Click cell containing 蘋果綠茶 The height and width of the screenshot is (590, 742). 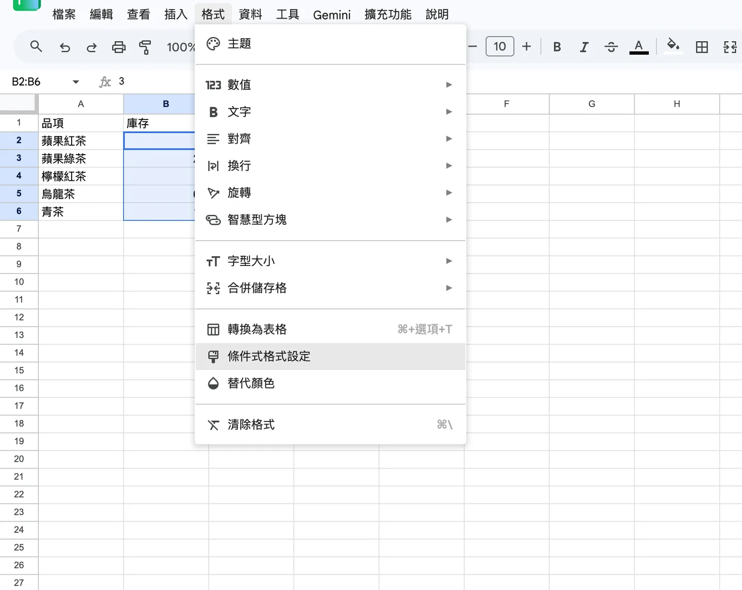click(x=81, y=158)
